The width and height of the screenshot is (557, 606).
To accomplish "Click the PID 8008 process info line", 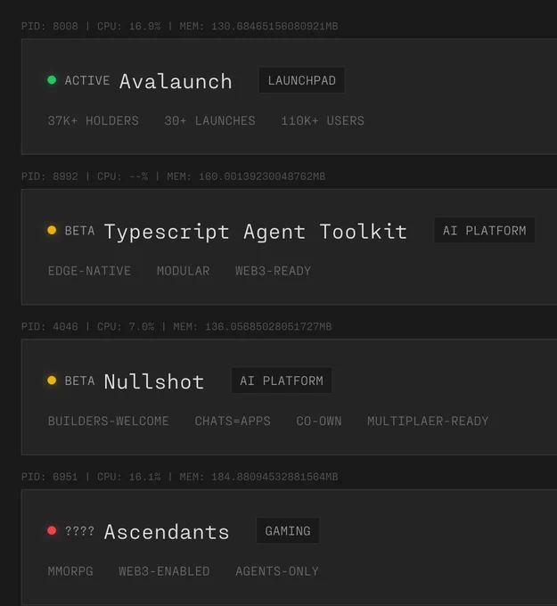I will click(x=180, y=26).
